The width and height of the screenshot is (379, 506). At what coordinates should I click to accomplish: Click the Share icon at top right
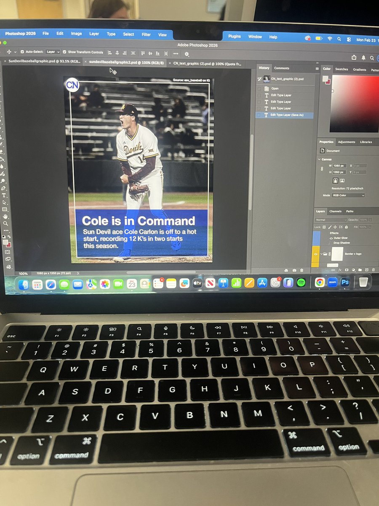coord(354,57)
